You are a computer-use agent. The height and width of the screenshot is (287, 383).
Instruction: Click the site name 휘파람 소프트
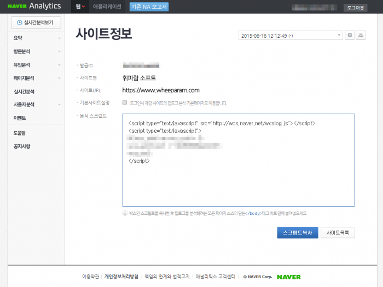(139, 78)
